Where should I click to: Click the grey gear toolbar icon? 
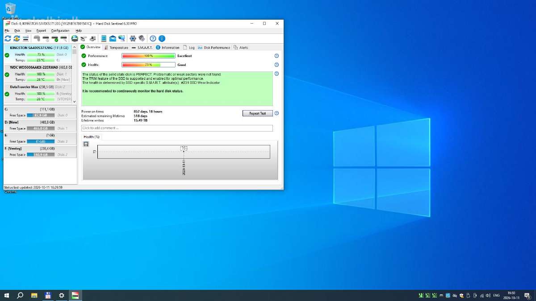[x=141, y=38]
